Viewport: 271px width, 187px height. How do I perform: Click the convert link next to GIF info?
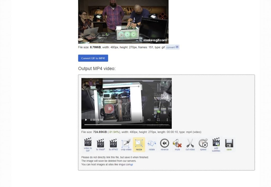coord(172,47)
